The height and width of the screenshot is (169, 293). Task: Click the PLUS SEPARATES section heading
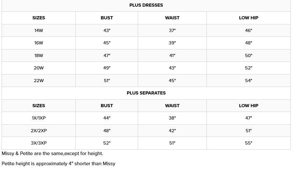[x=146, y=93]
